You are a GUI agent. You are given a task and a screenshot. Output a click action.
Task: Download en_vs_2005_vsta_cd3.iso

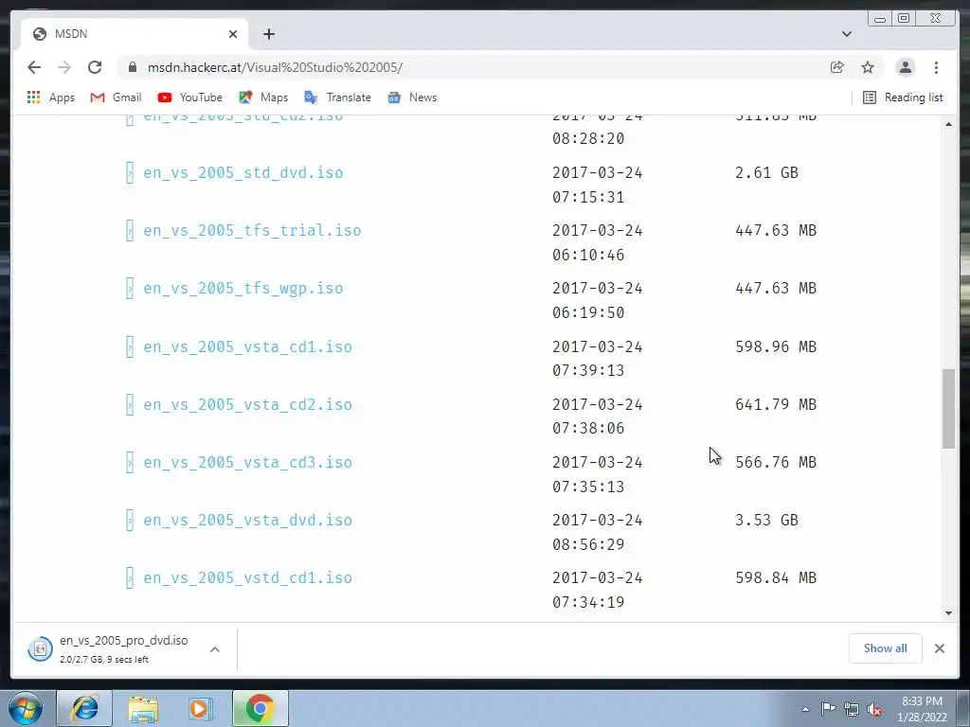pos(247,462)
